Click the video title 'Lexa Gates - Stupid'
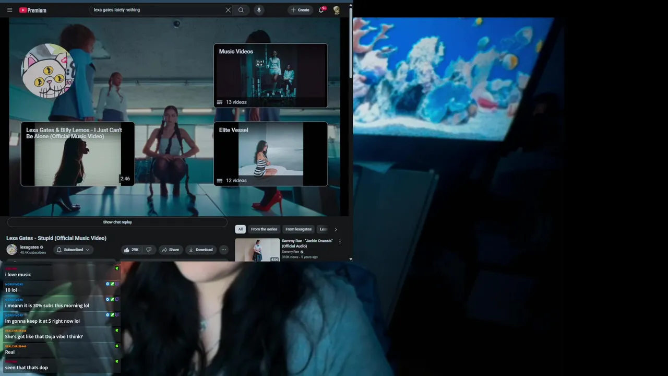Viewport: 668px width, 376px height. tap(56, 238)
